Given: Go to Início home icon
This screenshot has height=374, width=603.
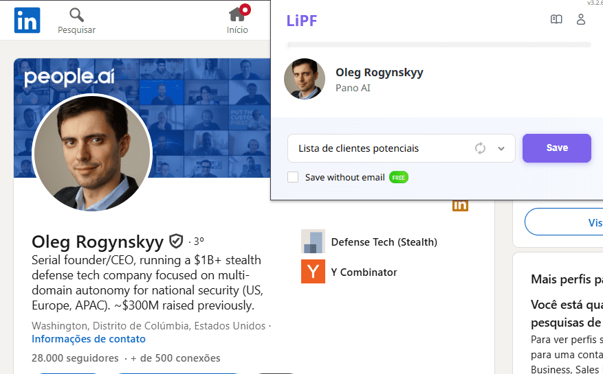Looking at the screenshot, I should (x=237, y=14).
